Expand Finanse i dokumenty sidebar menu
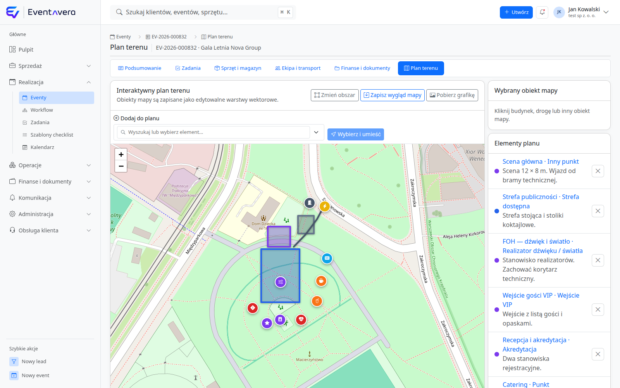 [x=51, y=182]
